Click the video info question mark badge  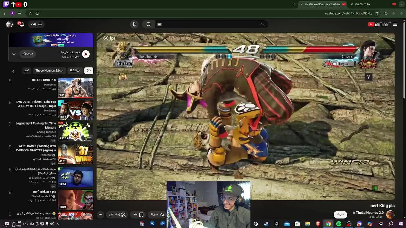[368, 77]
